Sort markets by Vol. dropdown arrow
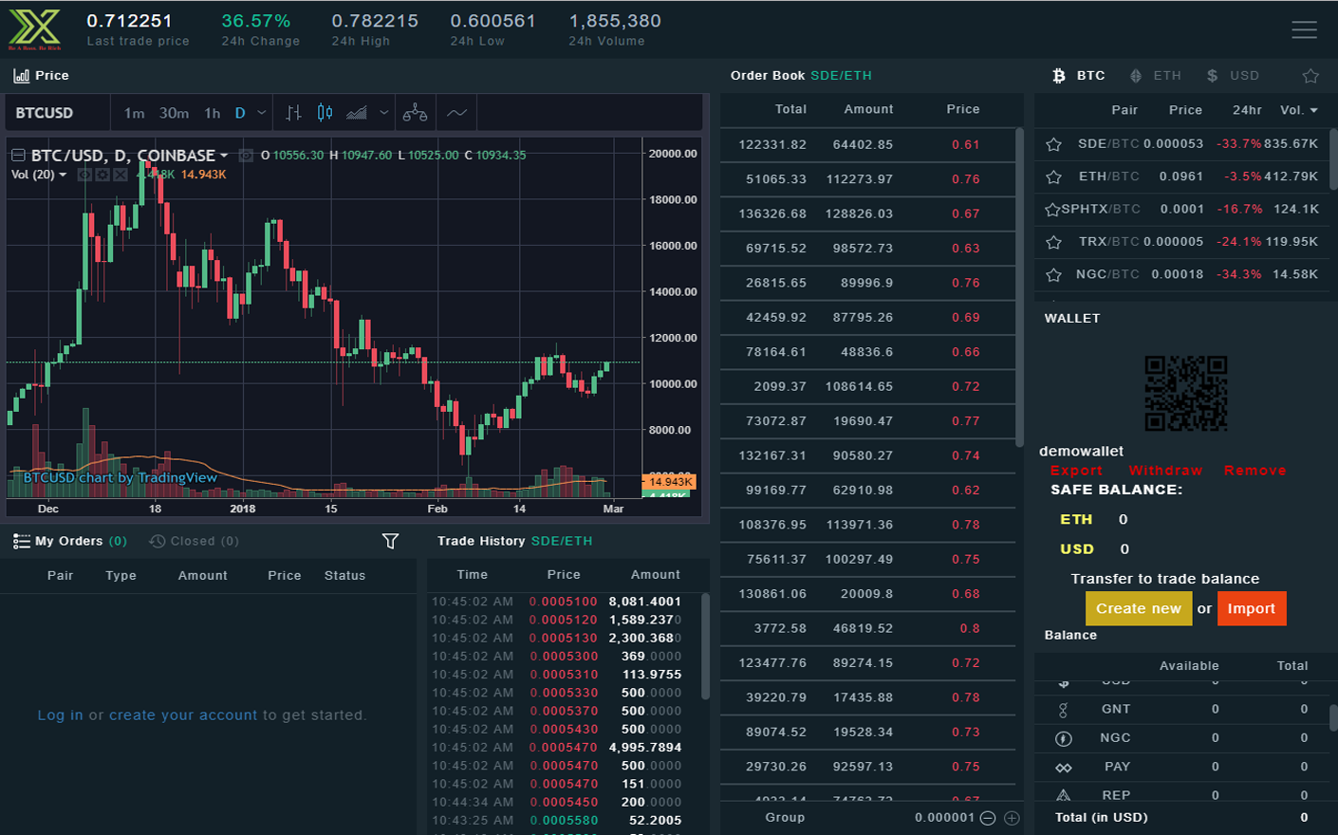 pos(1314,111)
